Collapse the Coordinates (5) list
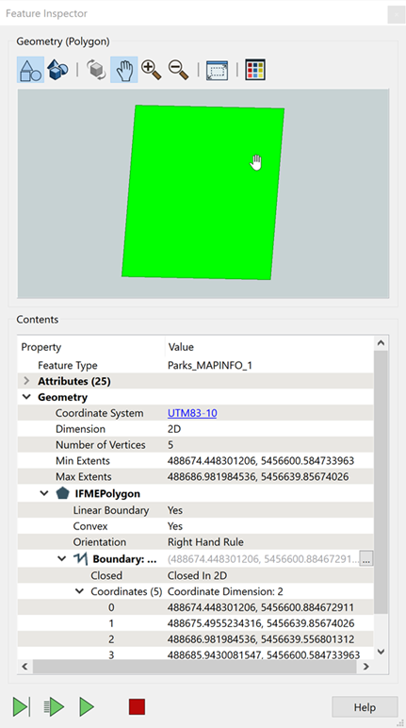 pos(80,591)
